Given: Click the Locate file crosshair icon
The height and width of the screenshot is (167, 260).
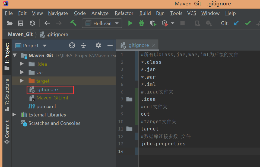Looking at the screenshot, I should coord(72,45).
